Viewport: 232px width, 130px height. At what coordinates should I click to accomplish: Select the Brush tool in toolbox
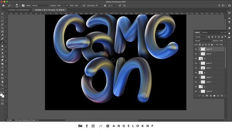2,42
